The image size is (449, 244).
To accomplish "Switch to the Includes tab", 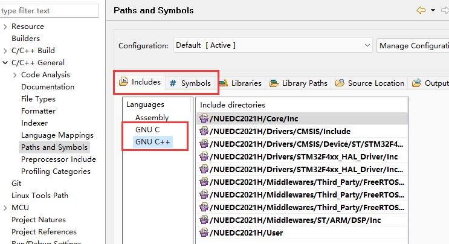I will (140, 82).
